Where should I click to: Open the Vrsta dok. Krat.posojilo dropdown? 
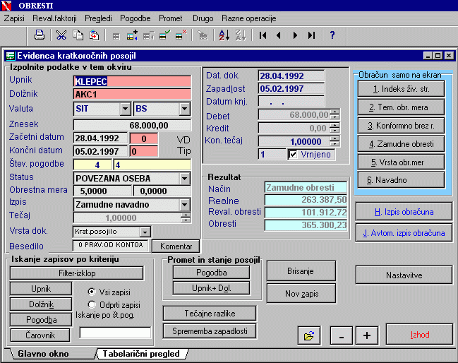click(145, 232)
